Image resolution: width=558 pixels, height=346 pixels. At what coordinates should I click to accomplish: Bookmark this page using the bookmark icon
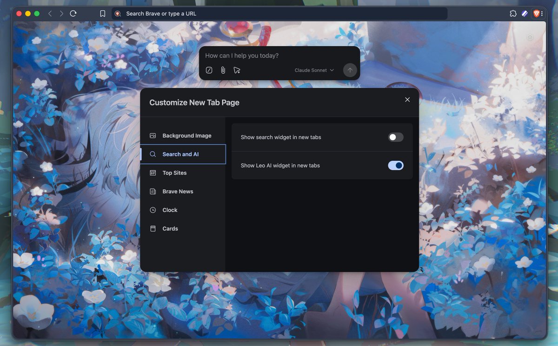click(x=103, y=13)
